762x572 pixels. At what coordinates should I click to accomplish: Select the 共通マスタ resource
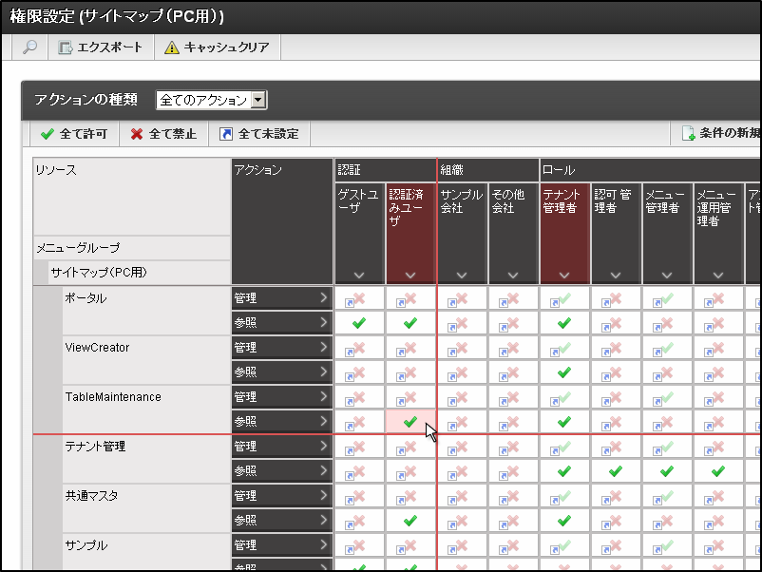click(x=146, y=508)
